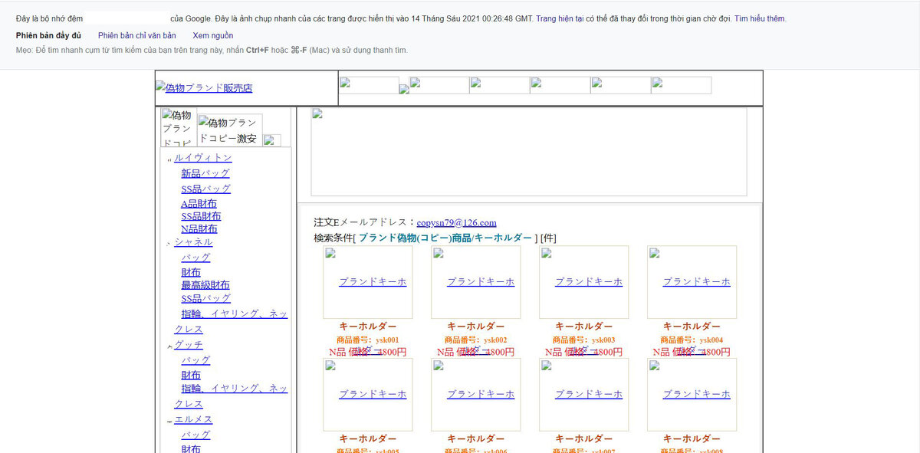Click the キーホルダー title above ysk001

click(x=368, y=327)
